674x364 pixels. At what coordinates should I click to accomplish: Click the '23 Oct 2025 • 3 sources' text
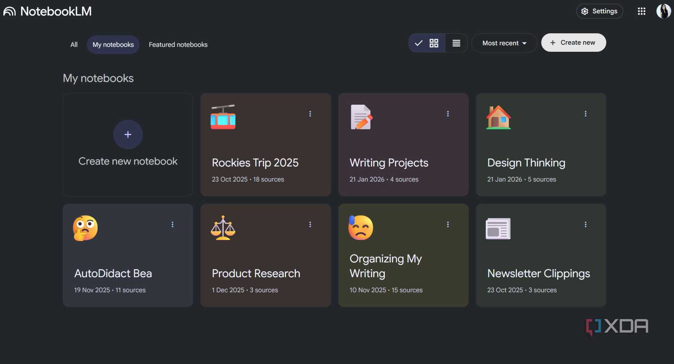point(522,290)
